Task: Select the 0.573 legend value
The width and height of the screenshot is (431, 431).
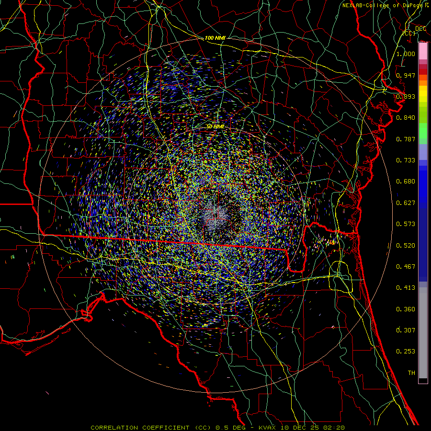Action: (x=406, y=224)
